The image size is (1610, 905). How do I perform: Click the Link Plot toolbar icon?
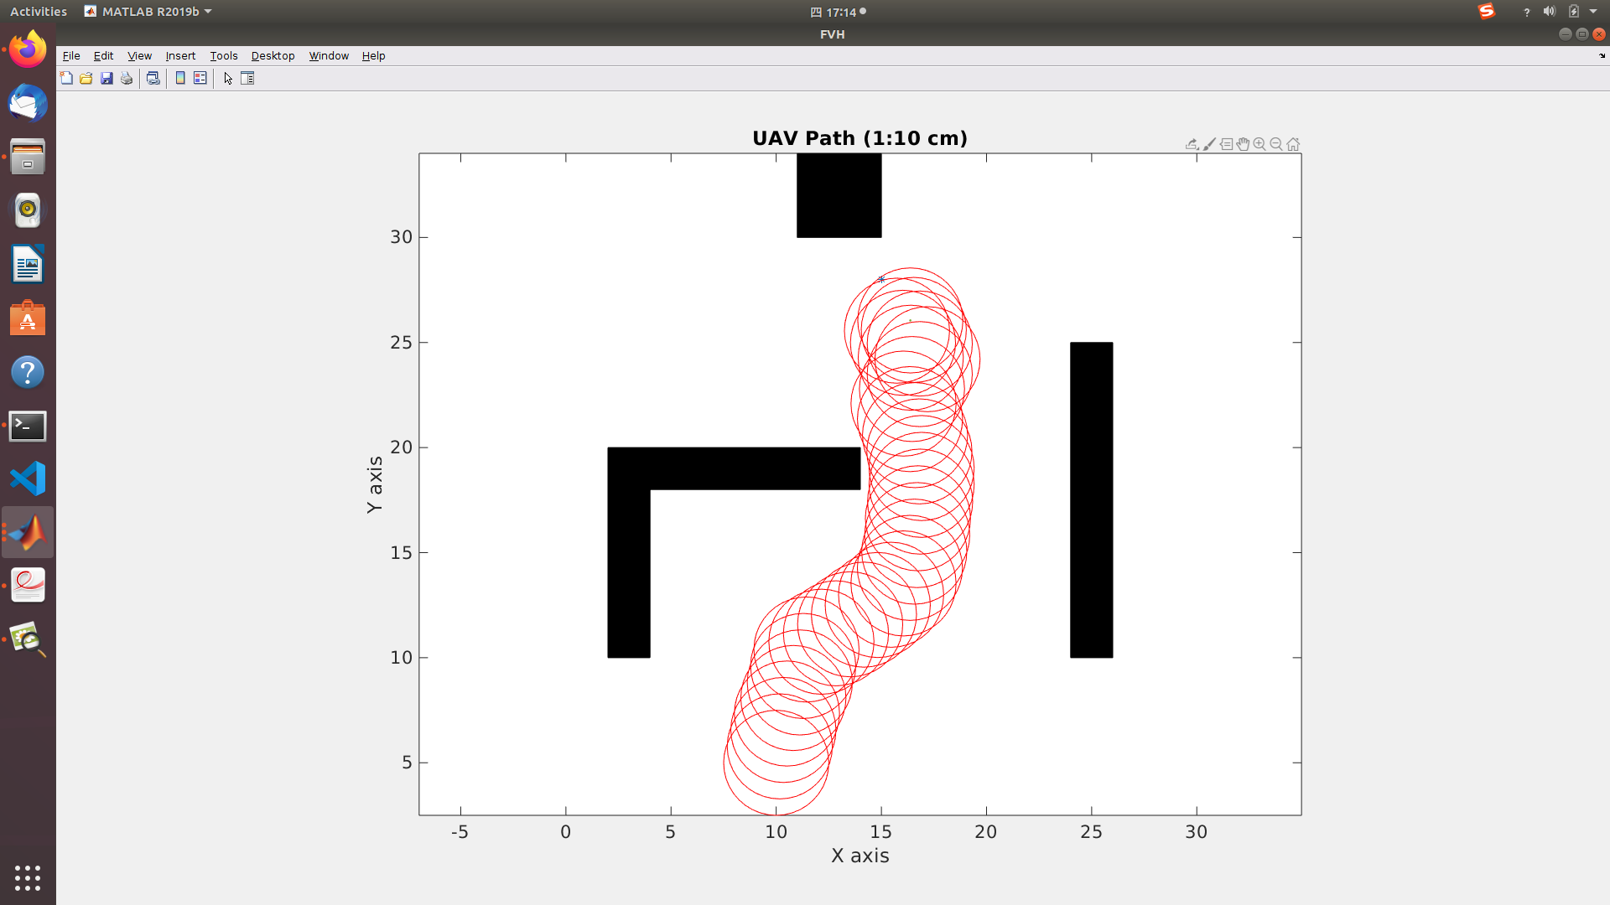(x=153, y=78)
